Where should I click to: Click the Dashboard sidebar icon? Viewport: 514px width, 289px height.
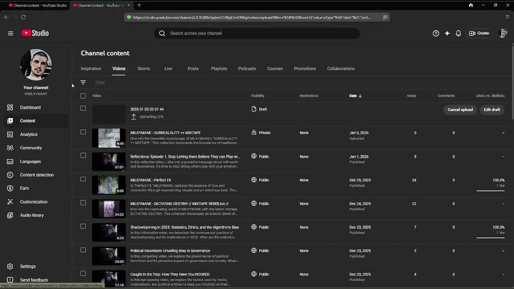(x=10, y=107)
